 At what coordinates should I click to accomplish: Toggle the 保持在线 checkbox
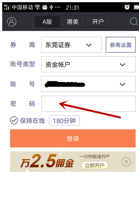click(x=14, y=120)
